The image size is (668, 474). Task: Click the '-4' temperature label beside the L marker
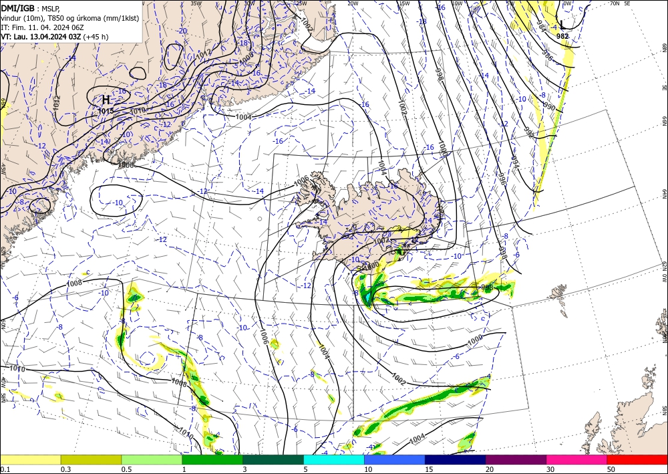[x=554, y=27]
